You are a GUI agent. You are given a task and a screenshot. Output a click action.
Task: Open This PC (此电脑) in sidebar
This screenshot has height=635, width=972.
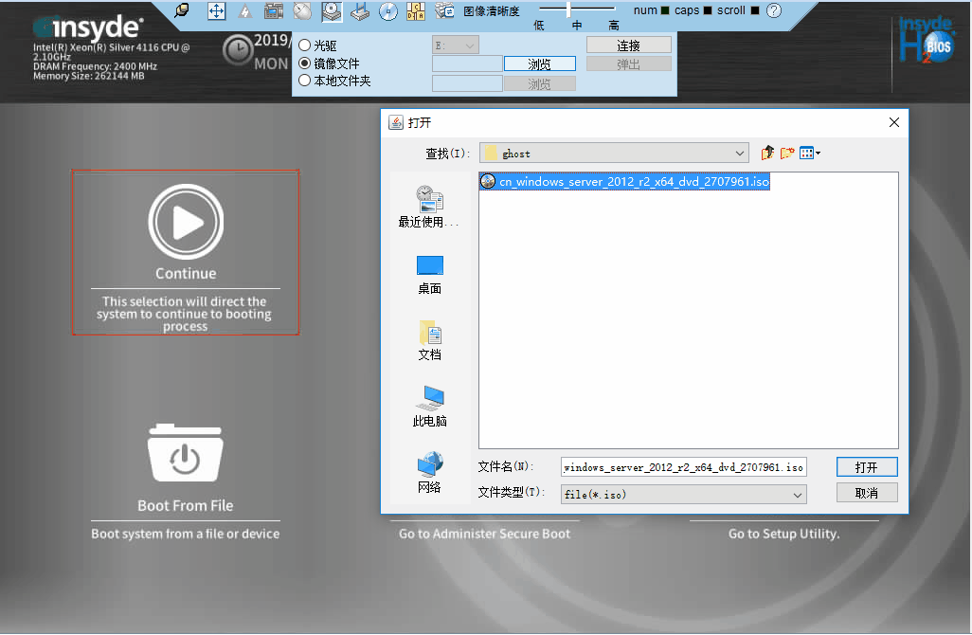pos(429,406)
